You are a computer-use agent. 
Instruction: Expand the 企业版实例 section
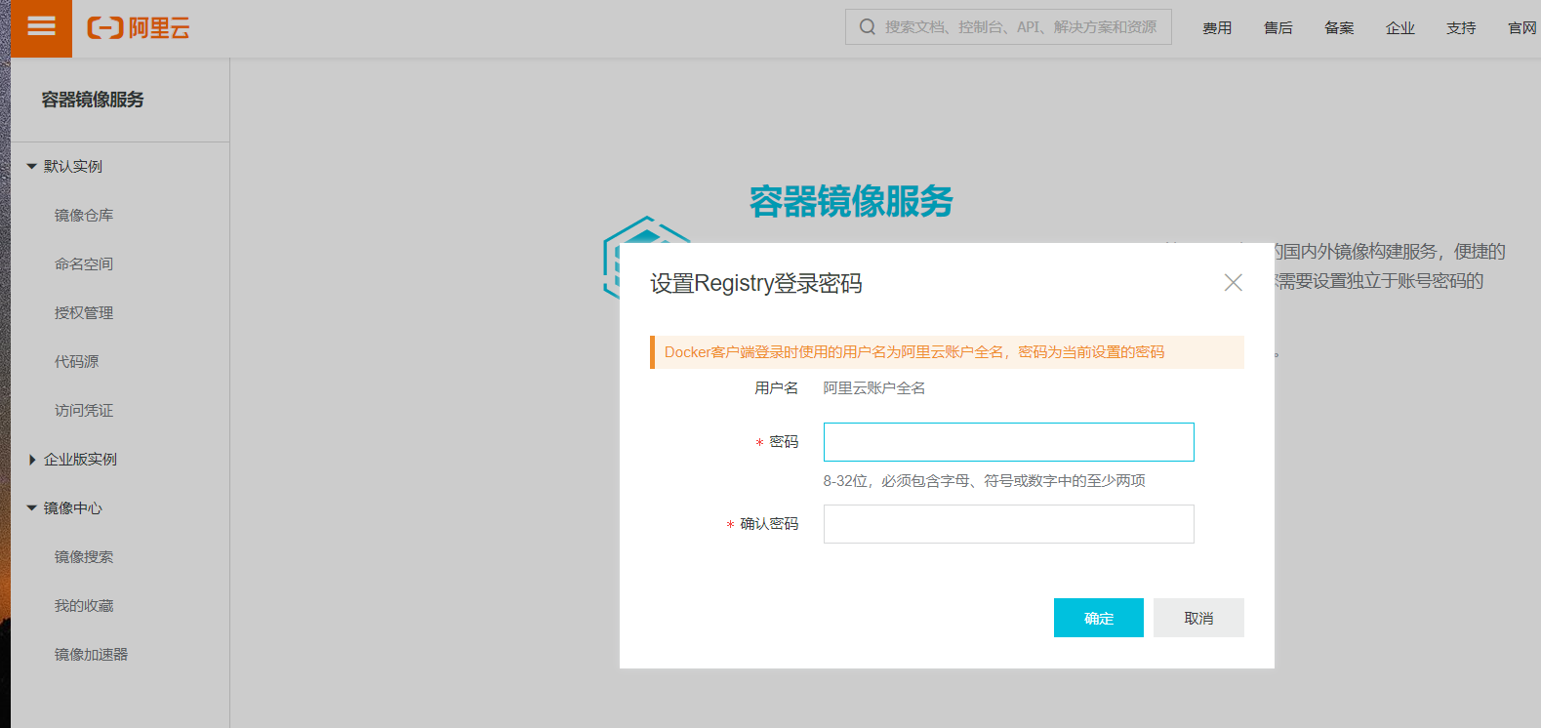(31, 460)
